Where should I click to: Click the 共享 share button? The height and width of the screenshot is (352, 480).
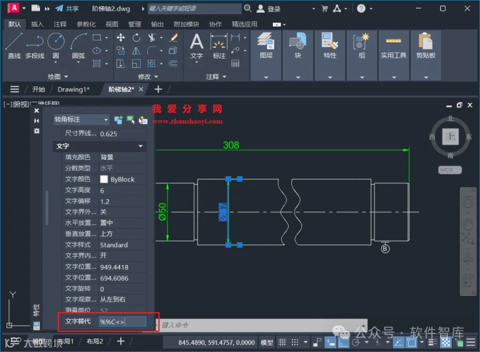click(67, 9)
